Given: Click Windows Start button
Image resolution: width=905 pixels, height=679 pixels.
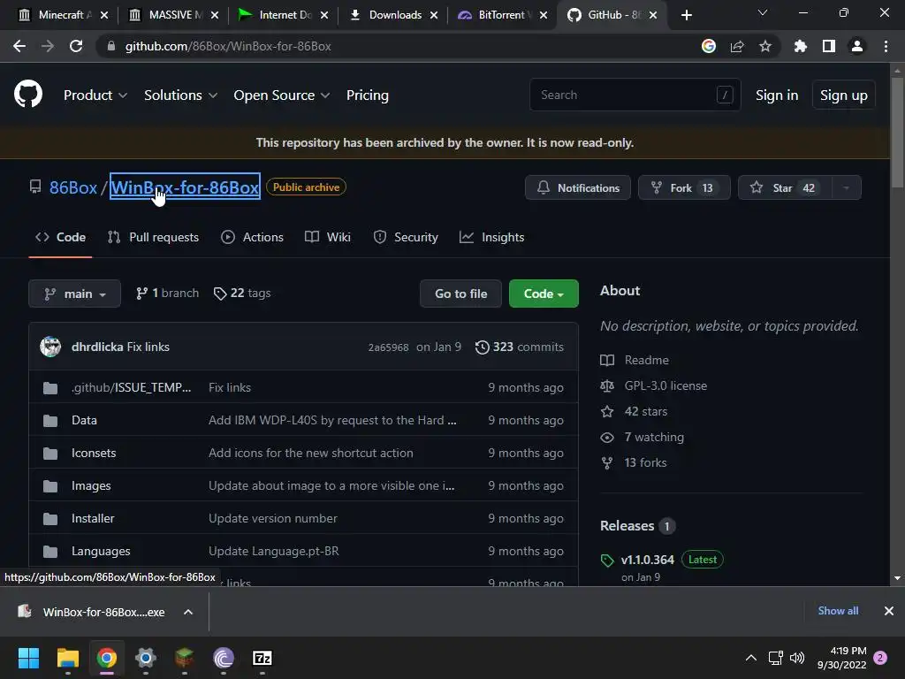Looking at the screenshot, I should coord(28,658).
